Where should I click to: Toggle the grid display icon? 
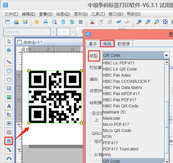tap(81, 22)
